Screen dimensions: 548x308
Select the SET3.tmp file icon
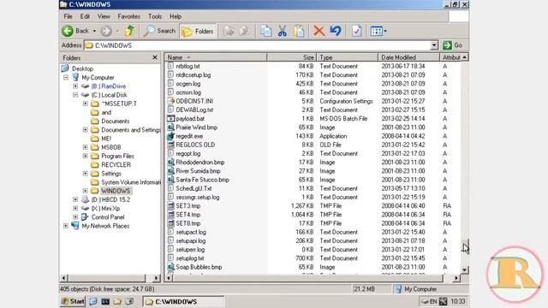pyautogui.click(x=170, y=206)
